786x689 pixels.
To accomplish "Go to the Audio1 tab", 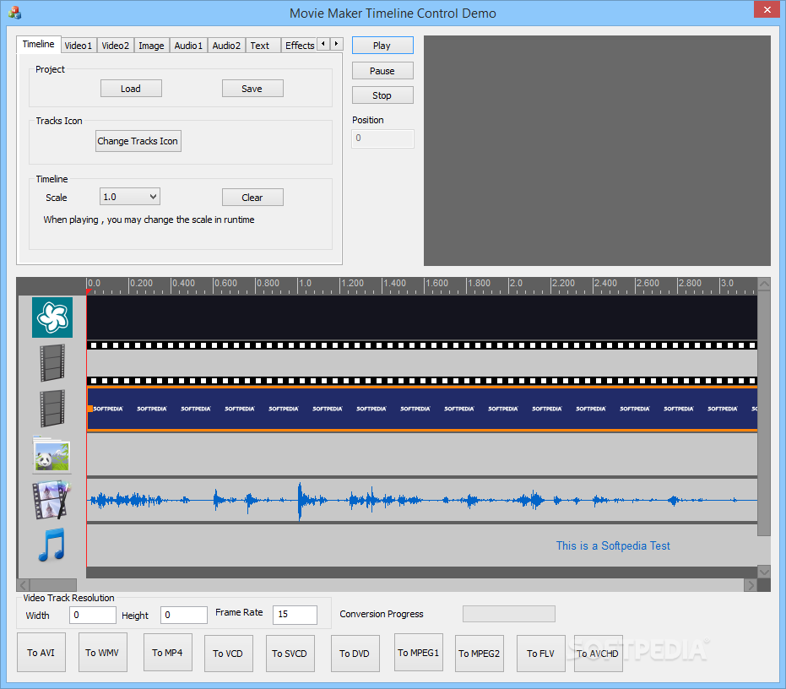I will tap(188, 46).
